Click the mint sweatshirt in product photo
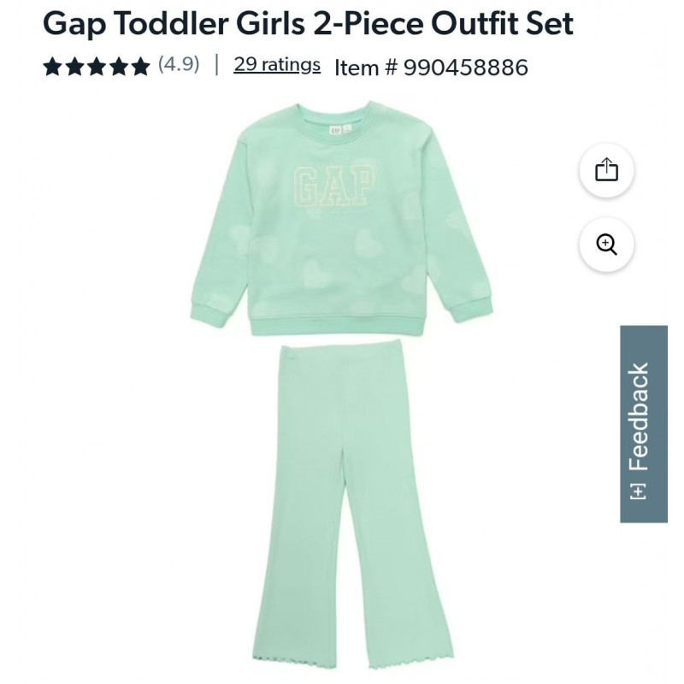 pos(341,218)
